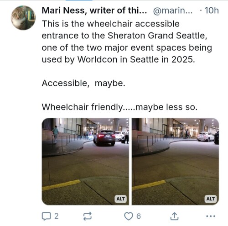Image resolution: width=228 pixels, height=226 pixels.
Task: Show ALT text on left photo
Action: [x=120, y=199]
